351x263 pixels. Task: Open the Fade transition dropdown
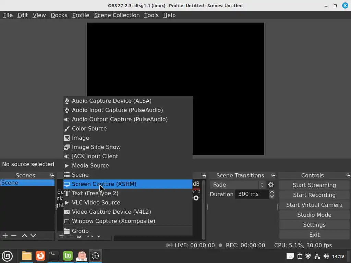pyautogui.click(x=238, y=185)
